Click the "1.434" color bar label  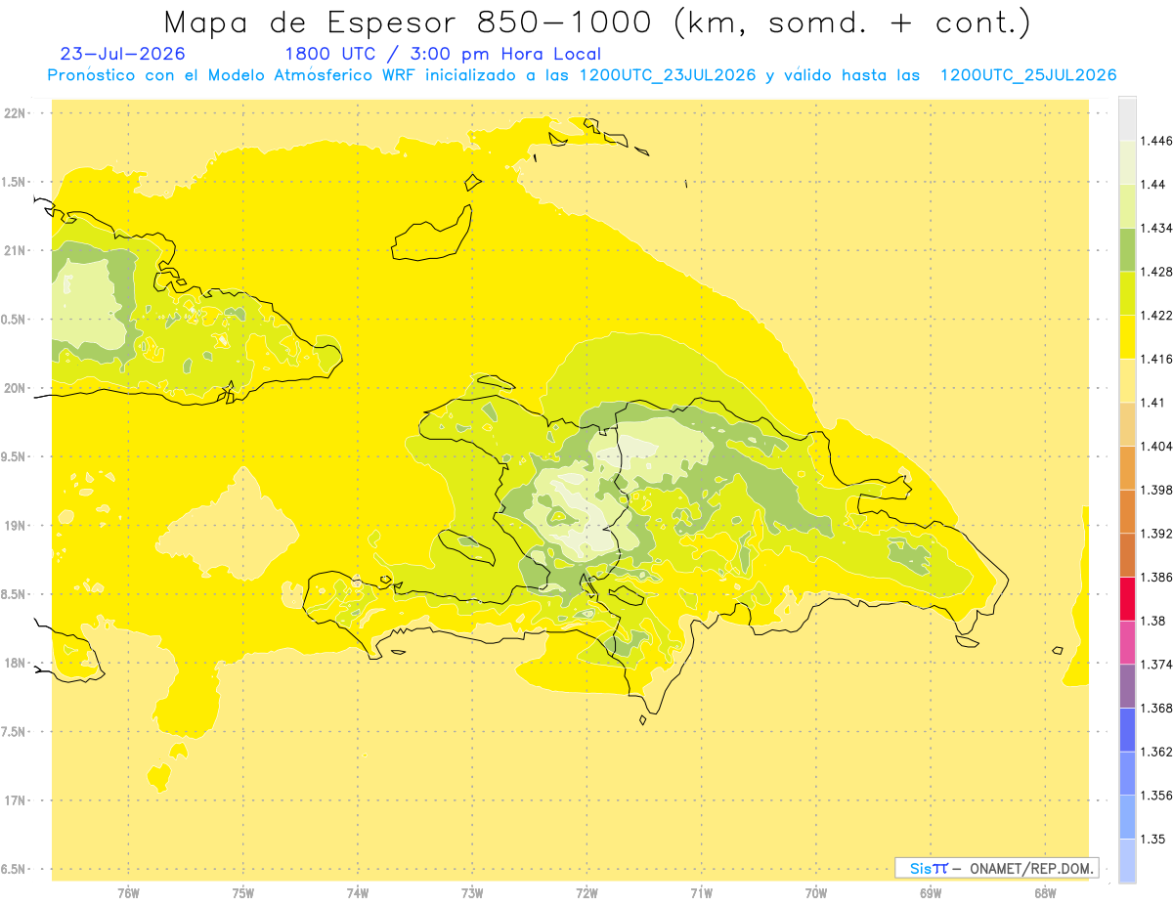pyautogui.click(x=1156, y=228)
